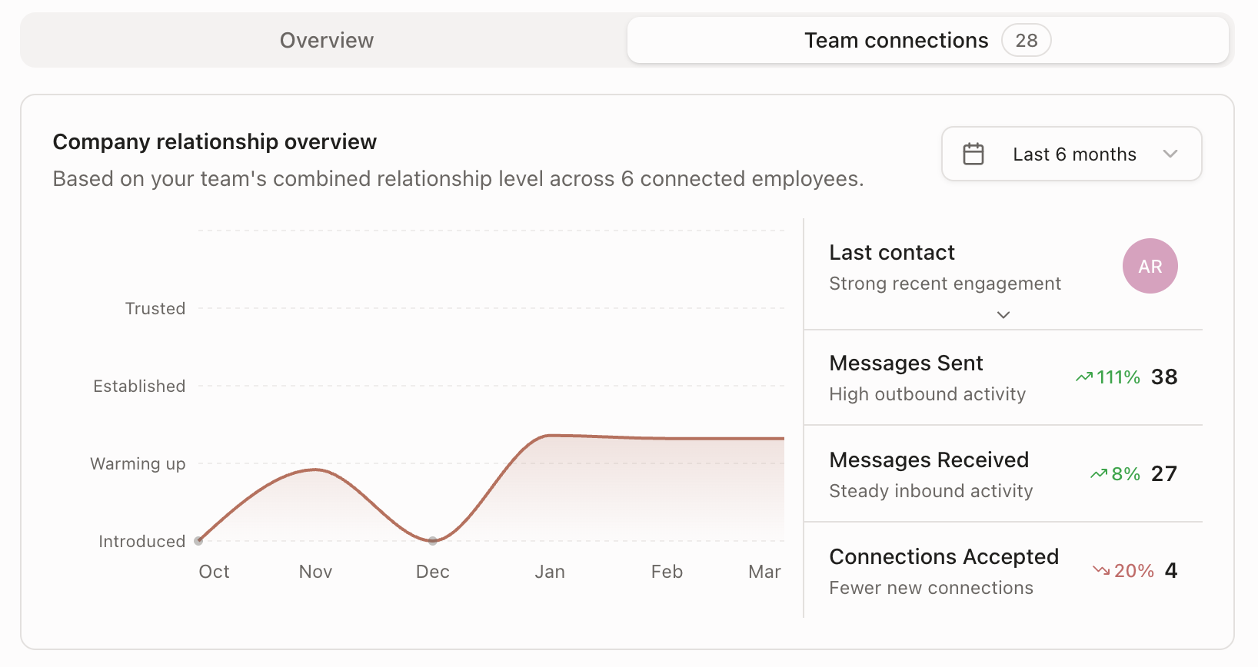Click the Messages Sent label
The width and height of the screenshot is (1258, 667).
(906, 363)
